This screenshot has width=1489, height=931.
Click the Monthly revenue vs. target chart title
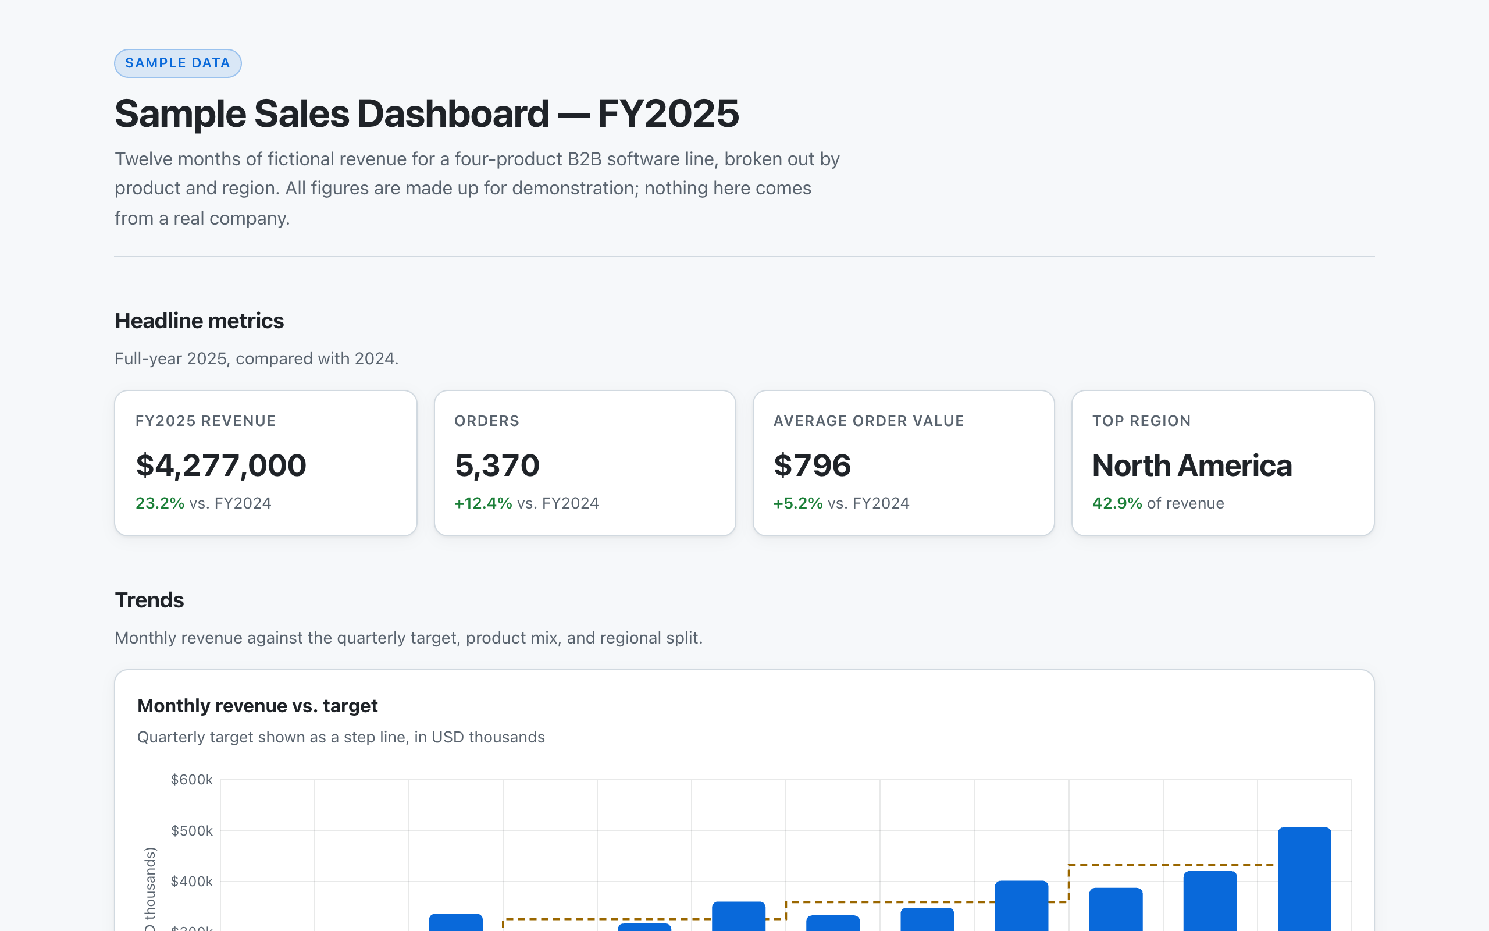pyautogui.click(x=257, y=706)
